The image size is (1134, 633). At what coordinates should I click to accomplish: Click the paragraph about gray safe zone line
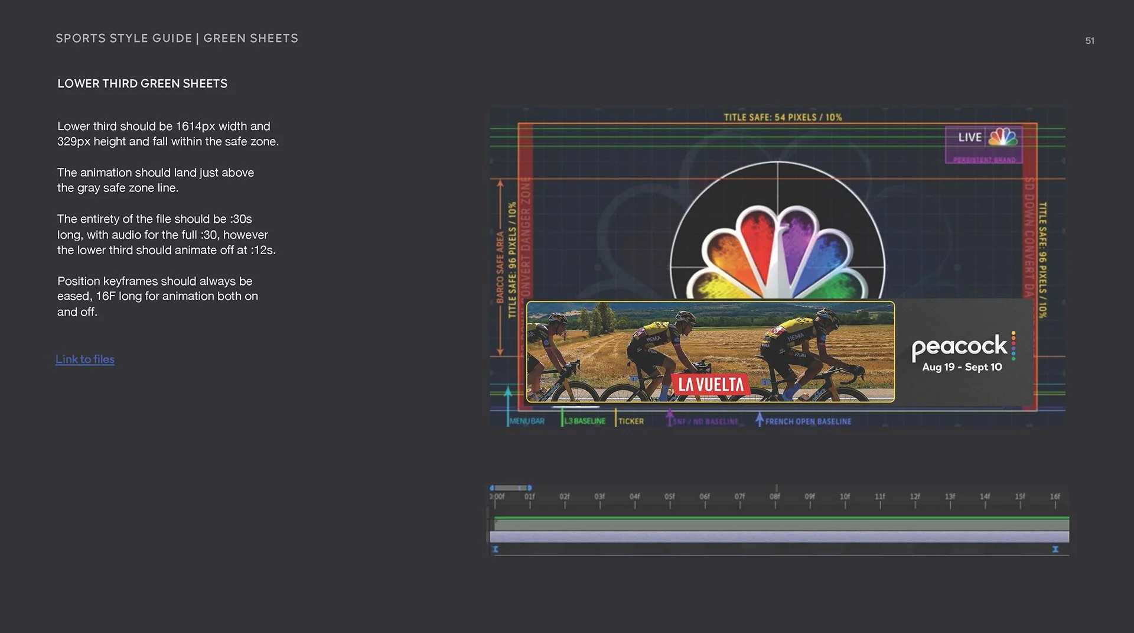155,180
